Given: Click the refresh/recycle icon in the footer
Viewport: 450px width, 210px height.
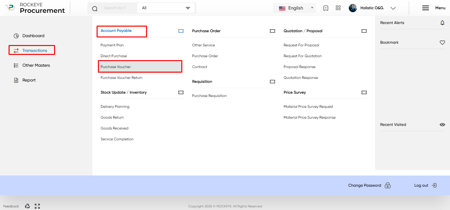Looking at the screenshot, I should pos(27,206).
